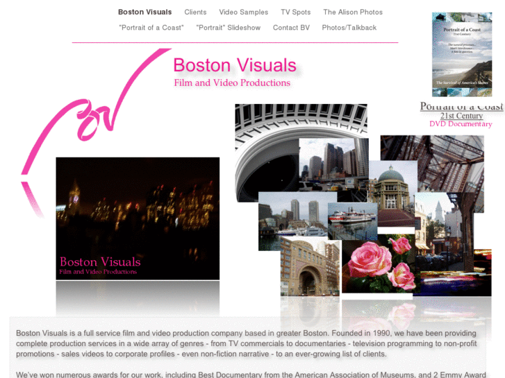Click the DVD Documentary link text
Screen dimensions: 505x378
(461, 124)
